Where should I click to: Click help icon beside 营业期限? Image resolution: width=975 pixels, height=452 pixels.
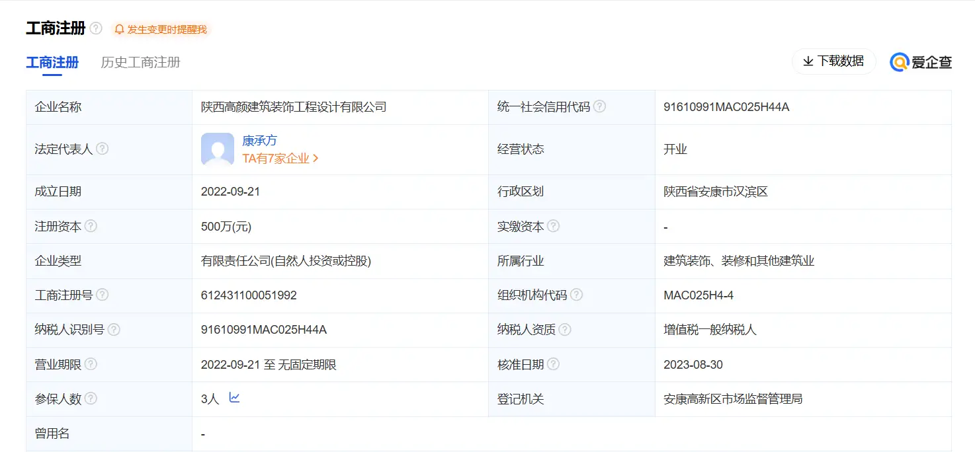[91, 364]
